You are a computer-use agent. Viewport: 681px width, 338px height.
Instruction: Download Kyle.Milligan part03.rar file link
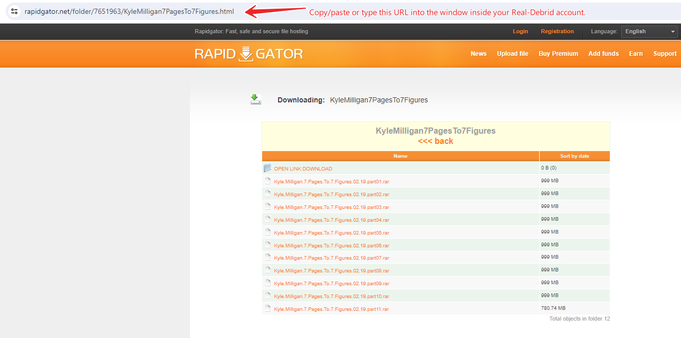331,207
